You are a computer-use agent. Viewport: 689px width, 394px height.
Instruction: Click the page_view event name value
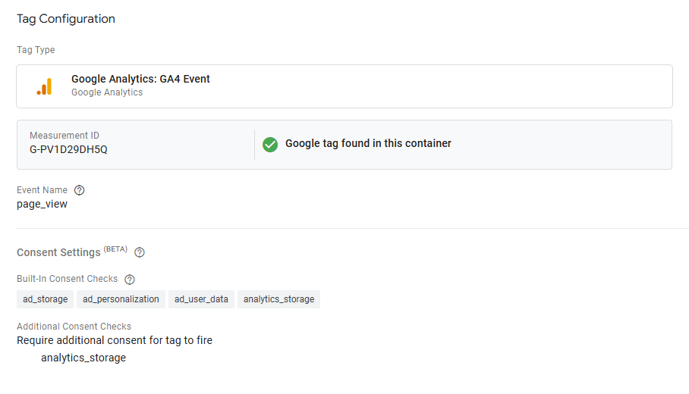pyautogui.click(x=42, y=205)
